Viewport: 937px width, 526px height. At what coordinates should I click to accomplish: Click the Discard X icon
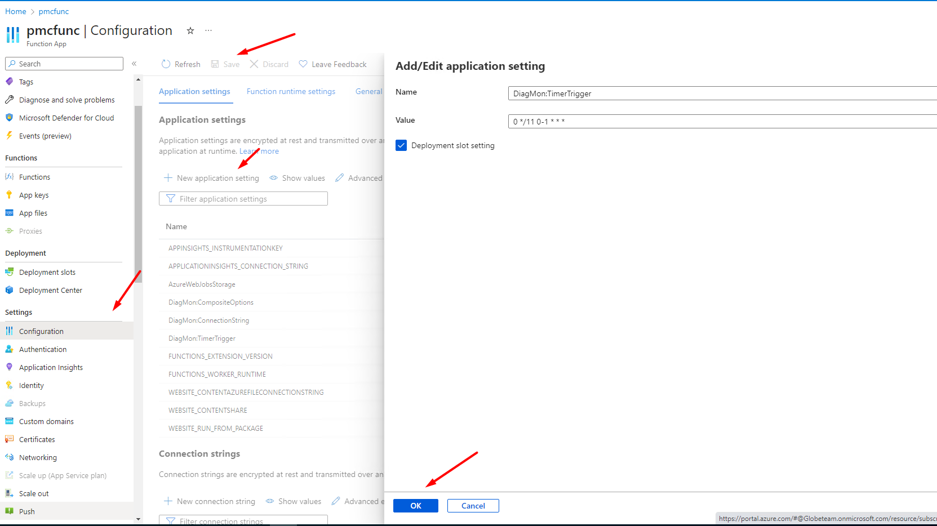(254, 64)
